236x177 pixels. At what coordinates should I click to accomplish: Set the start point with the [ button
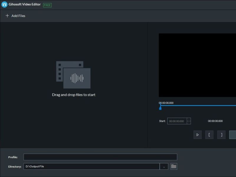209,135
